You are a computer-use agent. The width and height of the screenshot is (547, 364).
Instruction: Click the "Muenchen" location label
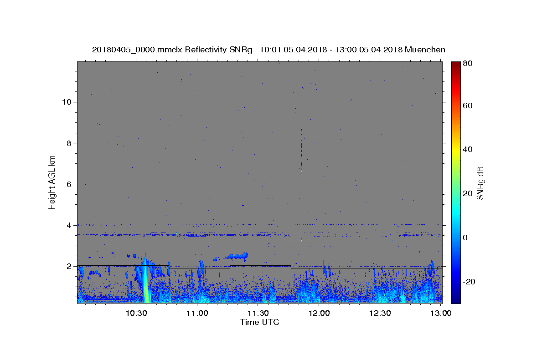(424, 50)
